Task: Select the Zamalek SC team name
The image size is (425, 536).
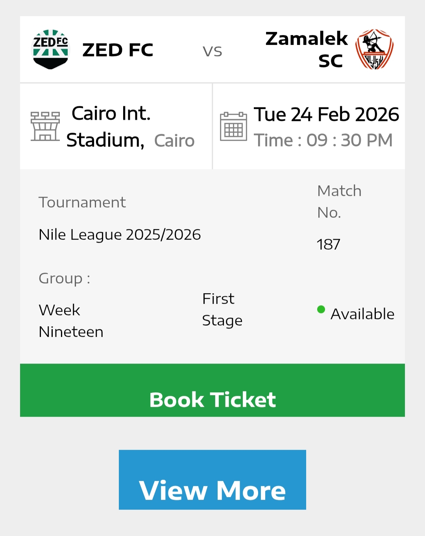Action: click(307, 49)
